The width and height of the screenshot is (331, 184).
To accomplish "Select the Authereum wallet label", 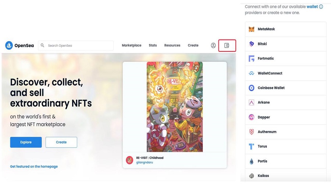I will (267, 132).
